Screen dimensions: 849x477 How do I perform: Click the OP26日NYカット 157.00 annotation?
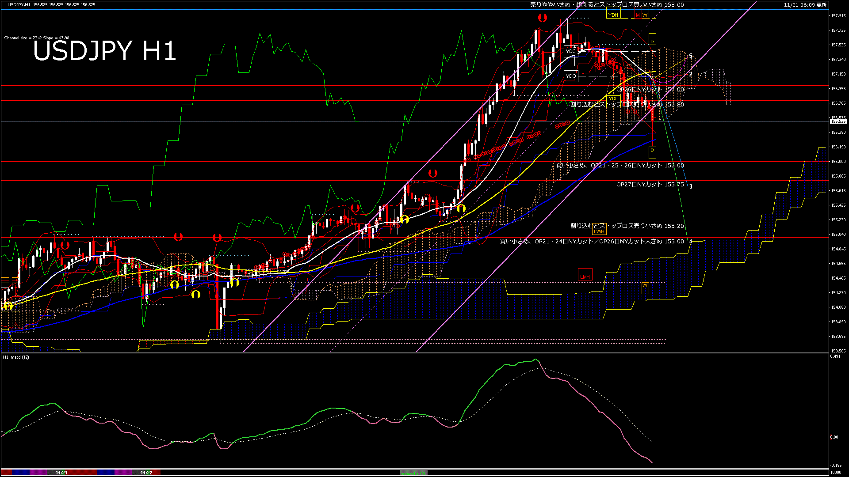(650, 90)
